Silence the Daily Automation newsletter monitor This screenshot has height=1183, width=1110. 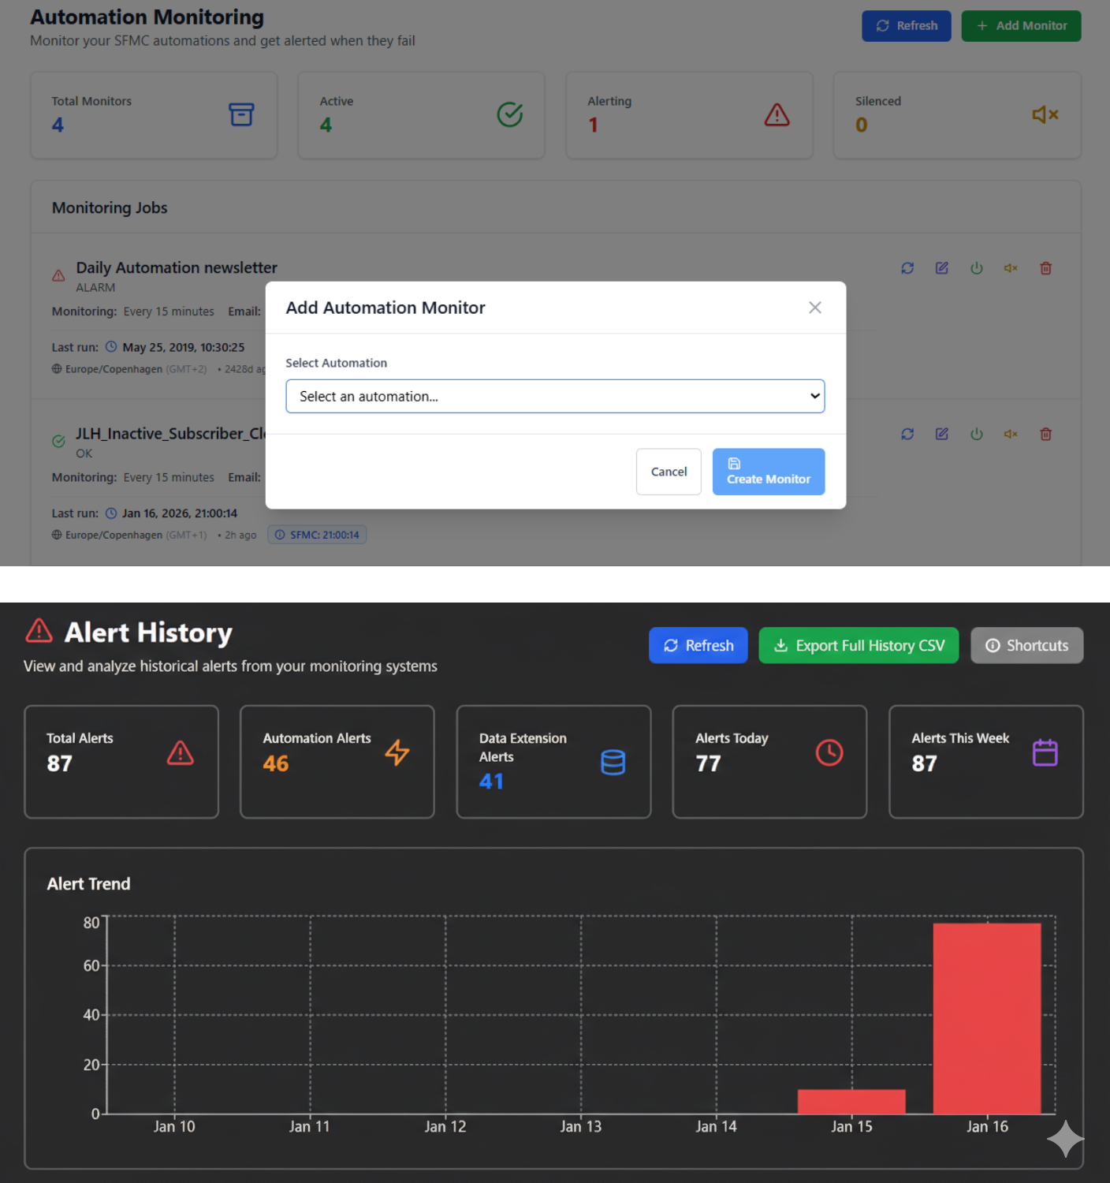click(1011, 268)
